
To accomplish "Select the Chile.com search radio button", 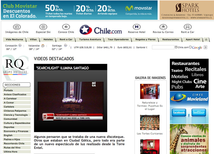I will tap(176, 47).
